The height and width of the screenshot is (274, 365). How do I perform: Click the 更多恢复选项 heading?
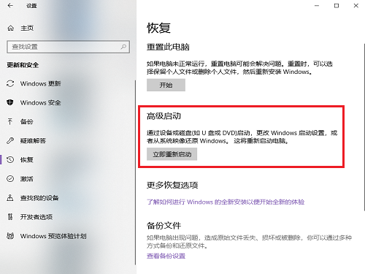172,185
